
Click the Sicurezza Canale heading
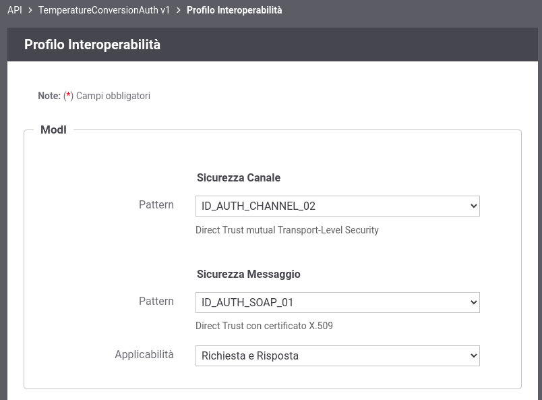coord(239,177)
